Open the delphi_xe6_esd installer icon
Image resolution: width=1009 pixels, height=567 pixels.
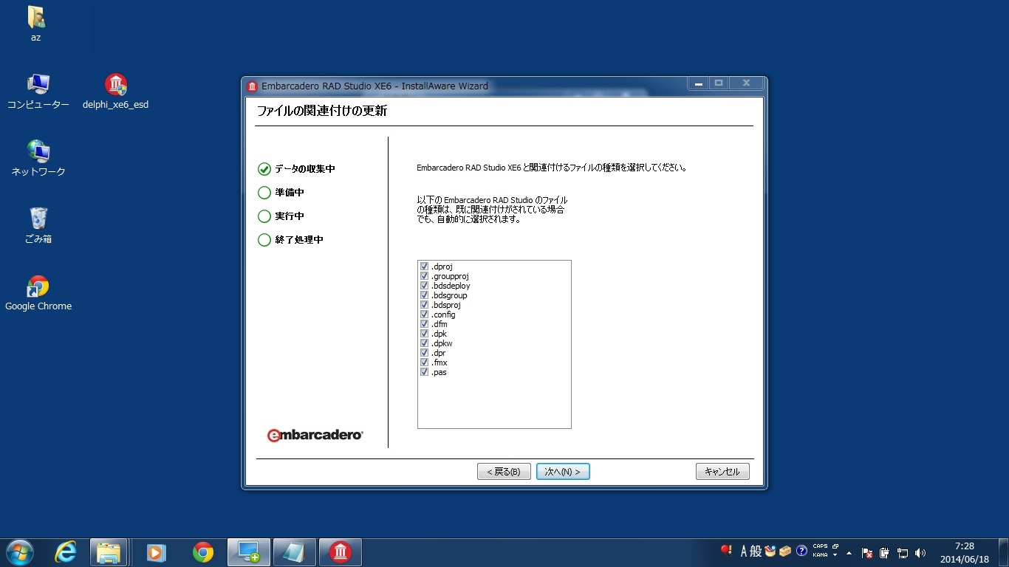click(x=116, y=92)
